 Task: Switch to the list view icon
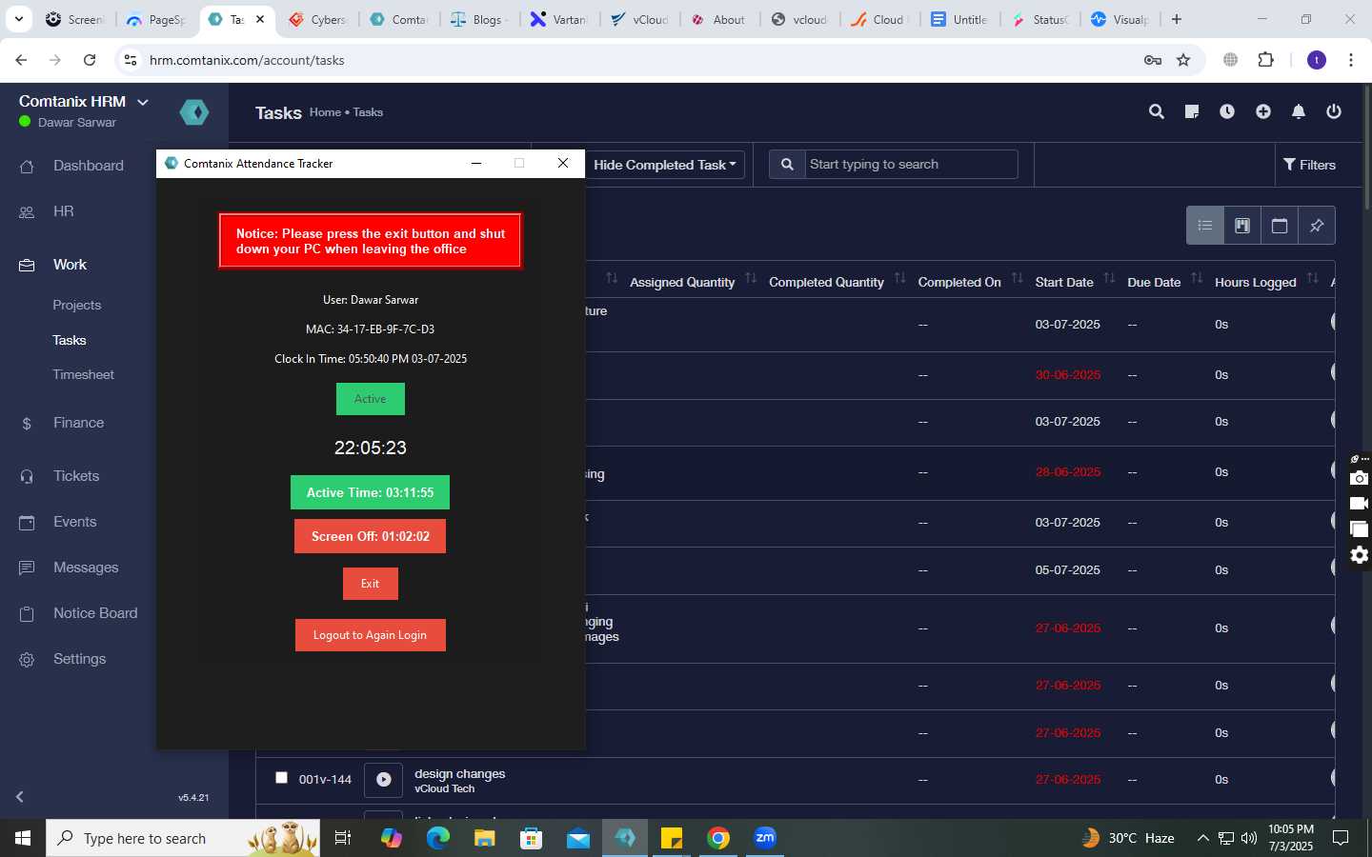tap(1205, 226)
